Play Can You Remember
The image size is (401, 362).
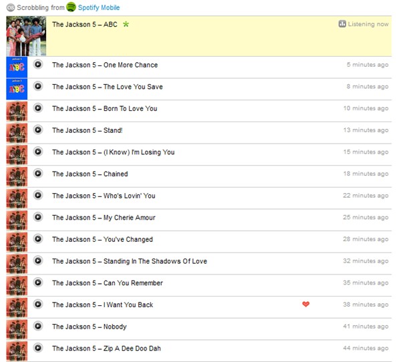coord(38,283)
